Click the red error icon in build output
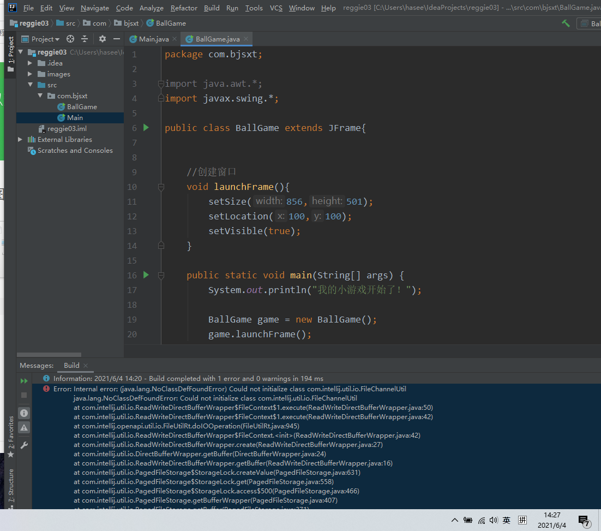This screenshot has width=601, height=531. (x=46, y=389)
